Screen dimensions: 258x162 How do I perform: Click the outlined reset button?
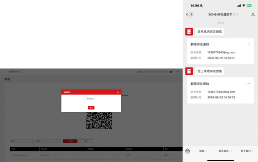coord(86,141)
